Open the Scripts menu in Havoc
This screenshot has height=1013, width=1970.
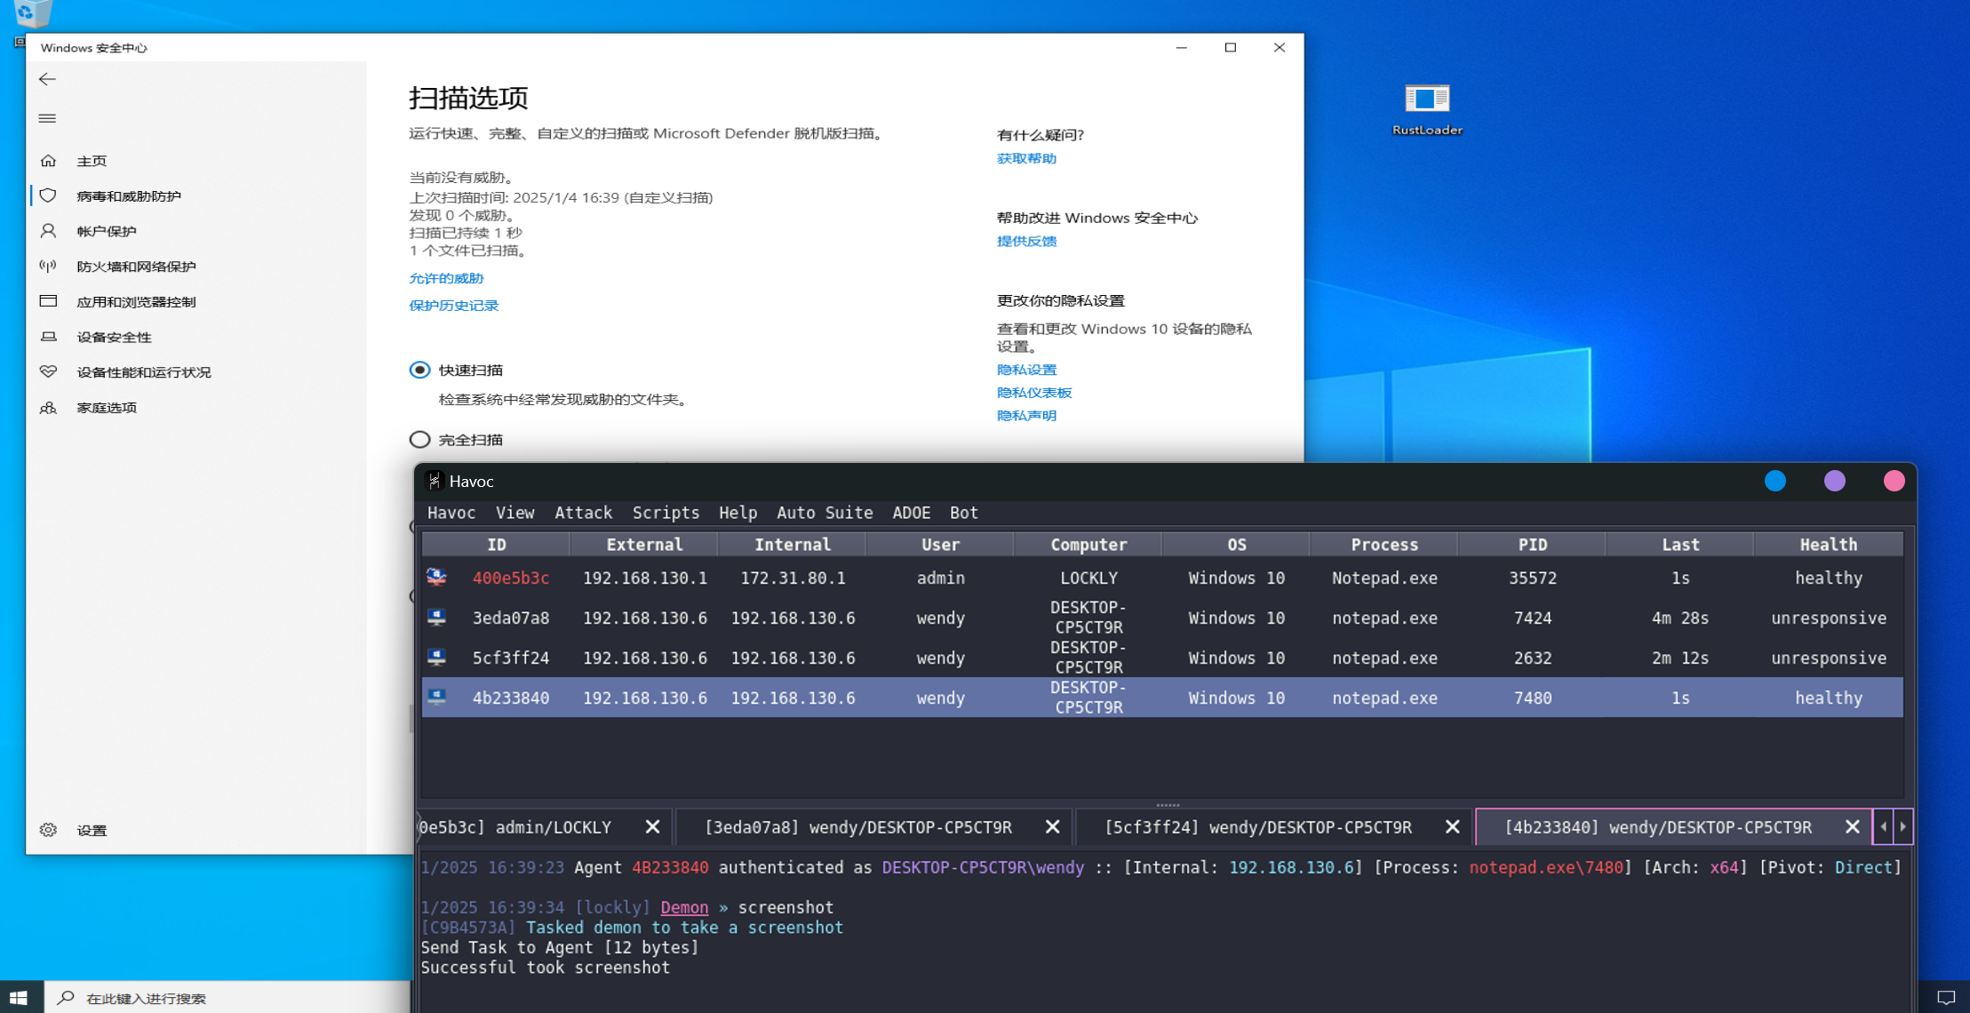pyautogui.click(x=666, y=513)
